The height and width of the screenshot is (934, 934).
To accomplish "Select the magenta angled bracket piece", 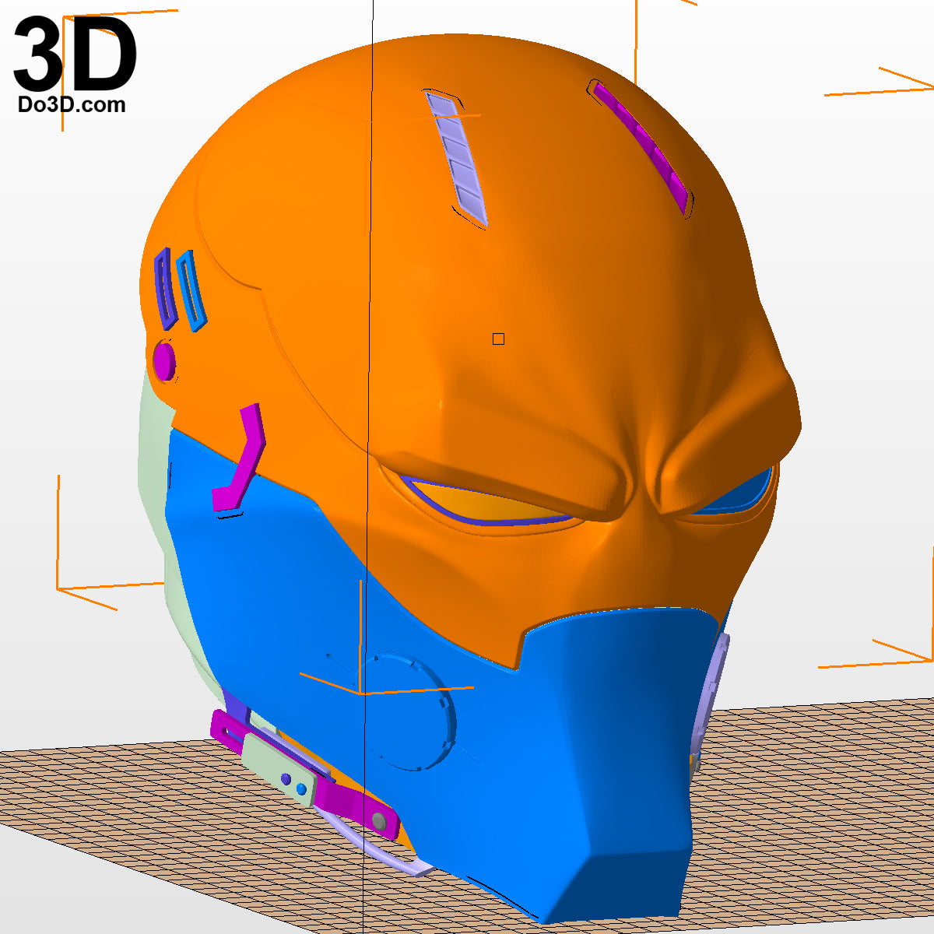I will pyautogui.click(x=240, y=459).
